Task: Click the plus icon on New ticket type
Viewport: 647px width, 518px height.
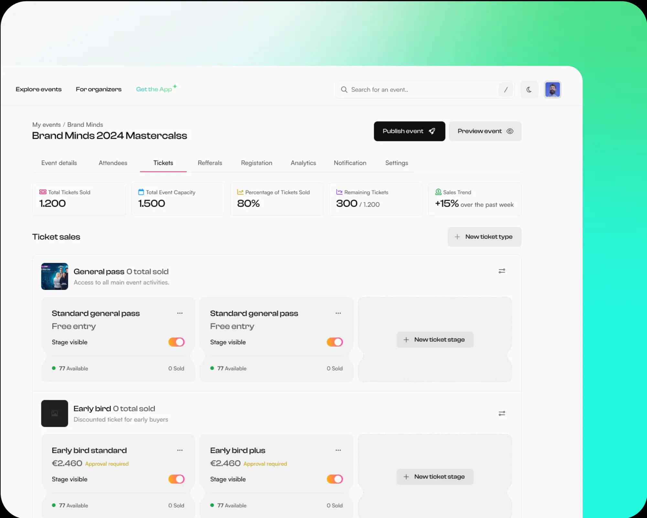Action: coord(457,237)
